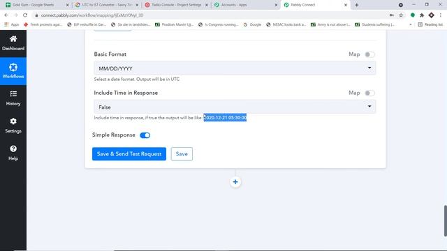Open the Fresh protests bookmark

43,24
